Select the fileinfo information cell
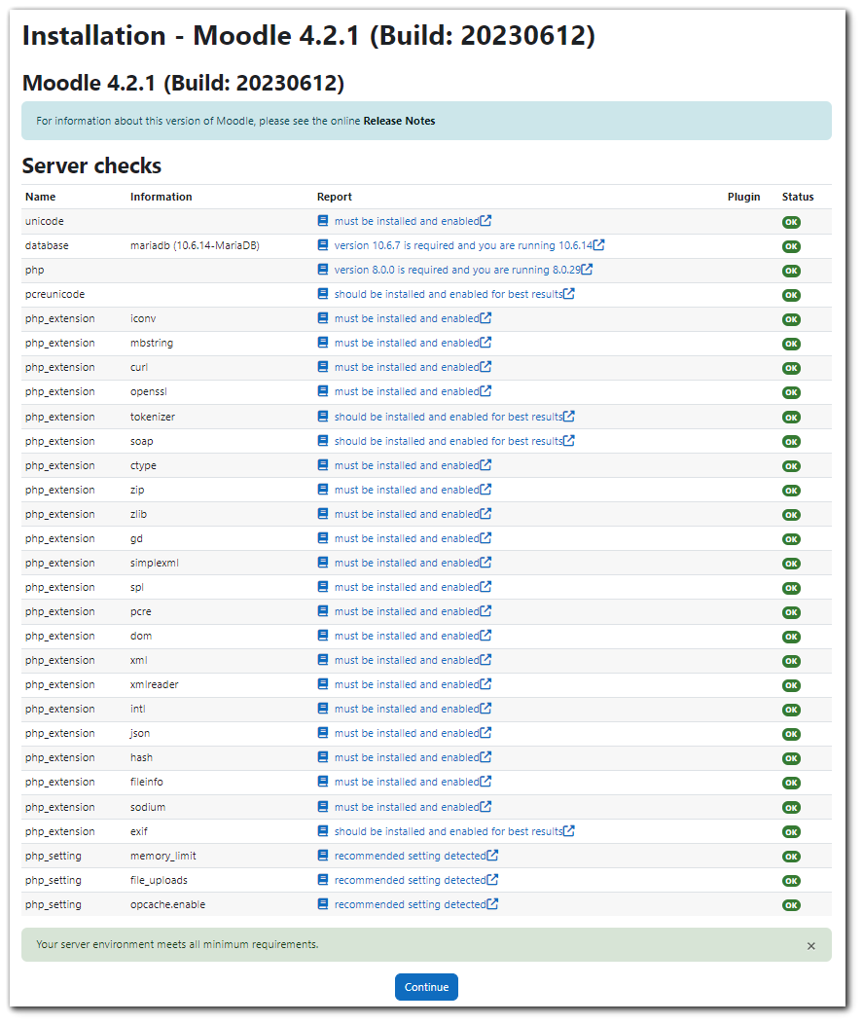The image size is (863, 1024). coord(146,782)
